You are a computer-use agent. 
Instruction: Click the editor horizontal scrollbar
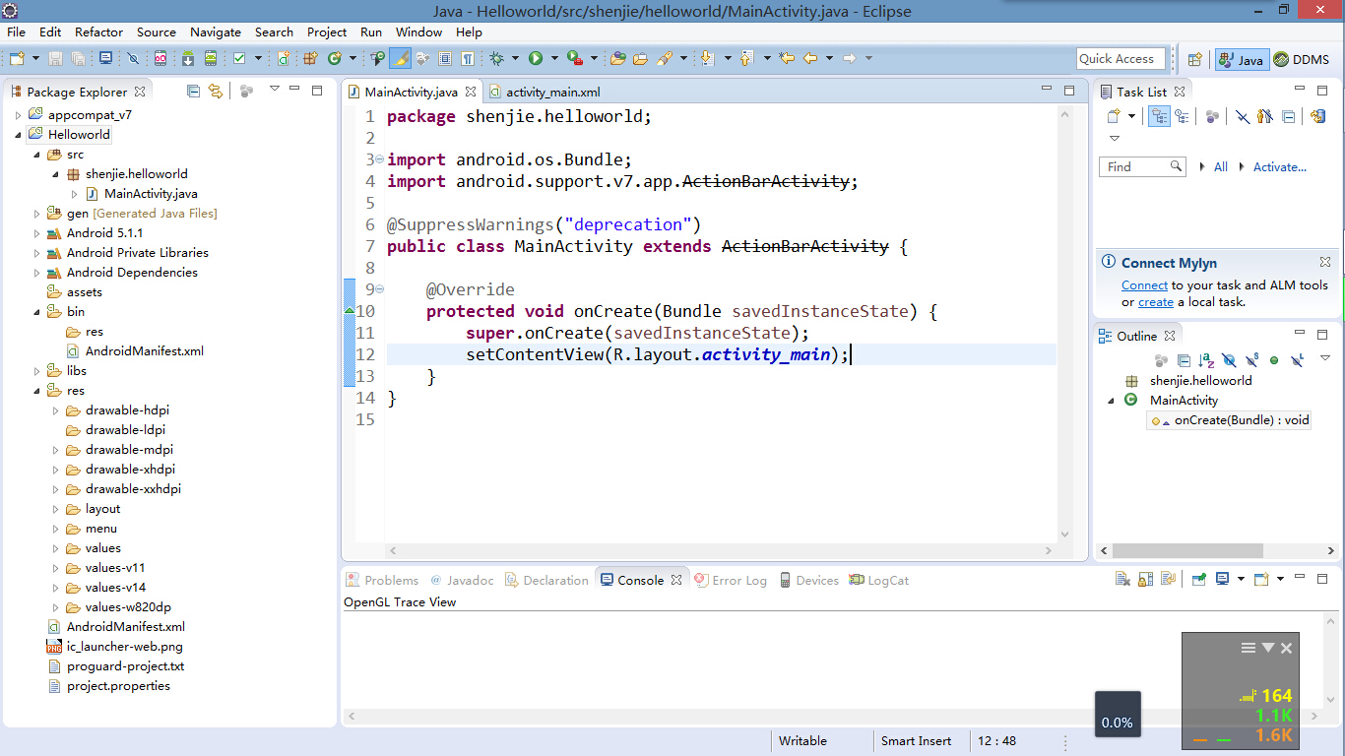click(720, 551)
